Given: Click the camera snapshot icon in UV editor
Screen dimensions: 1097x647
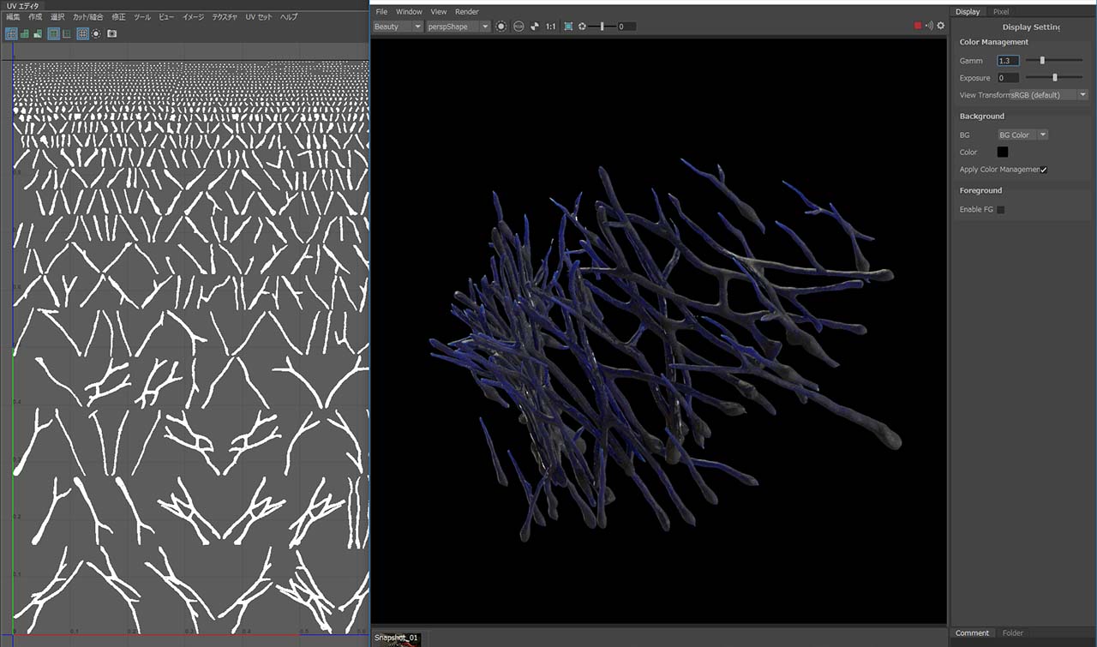Looking at the screenshot, I should [112, 33].
